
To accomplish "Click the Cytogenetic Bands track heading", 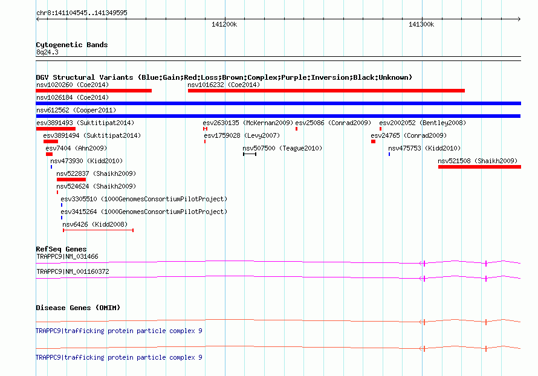I will click(x=72, y=45).
